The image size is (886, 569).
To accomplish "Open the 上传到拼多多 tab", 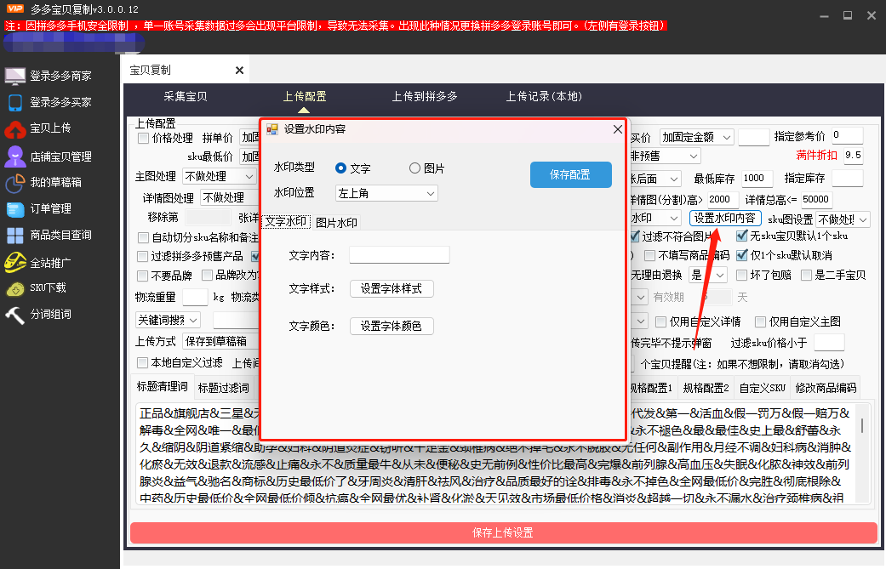I will click(425, 96).
